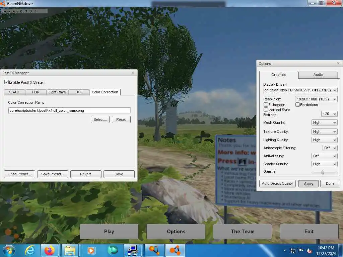The height and width of the screenshot is (257, 343).
Task: Close the PostFX Manager window
Action: 133,73
